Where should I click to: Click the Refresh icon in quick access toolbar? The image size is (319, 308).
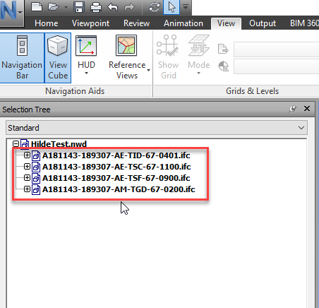click(x=155, y=7)
